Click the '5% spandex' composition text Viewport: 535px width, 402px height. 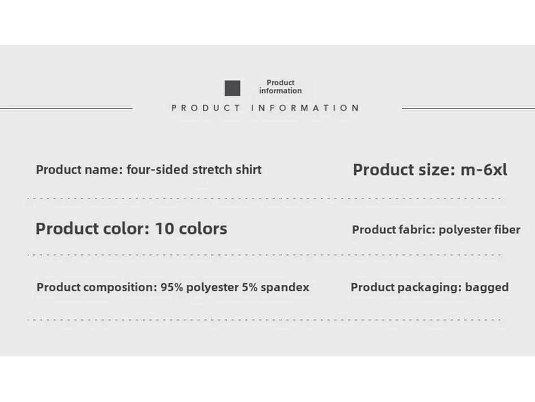276,287
